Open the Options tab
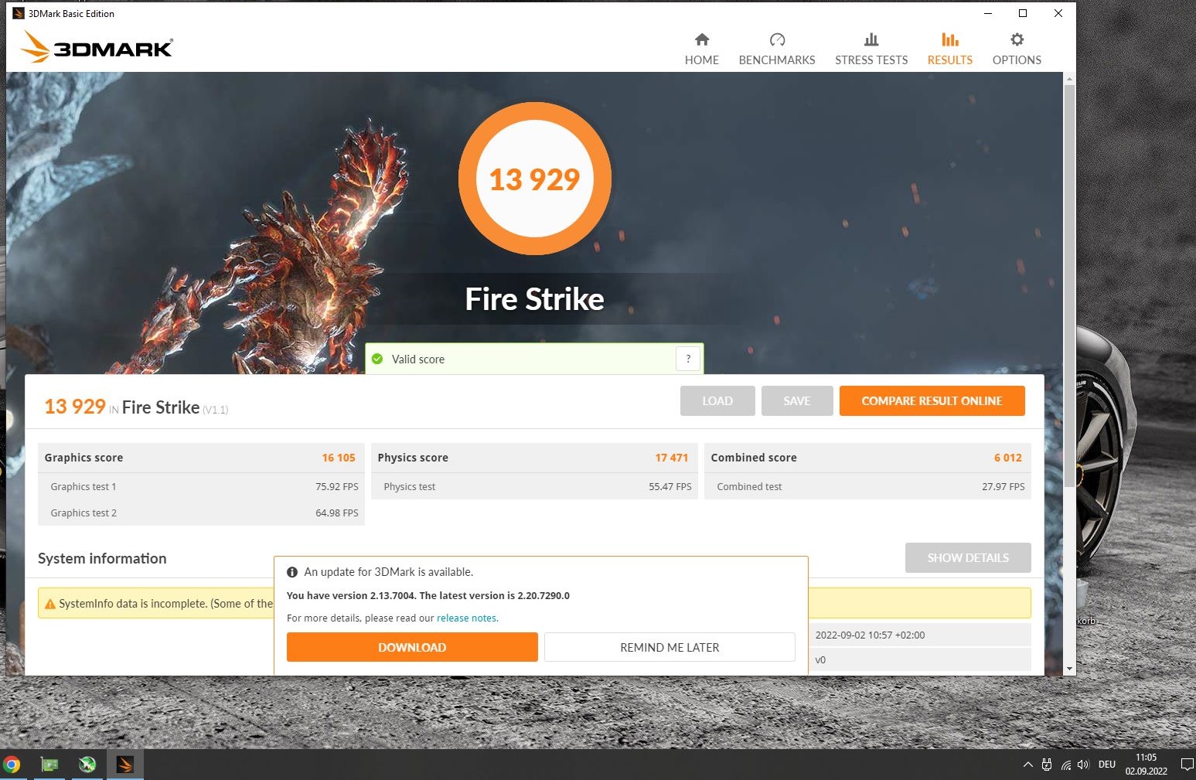Image resolution: width=1196 pixels, height=780 pixels. click(x=1016, y=49)
